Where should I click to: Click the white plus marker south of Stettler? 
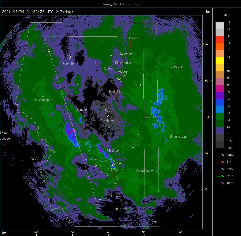(171, 105)
